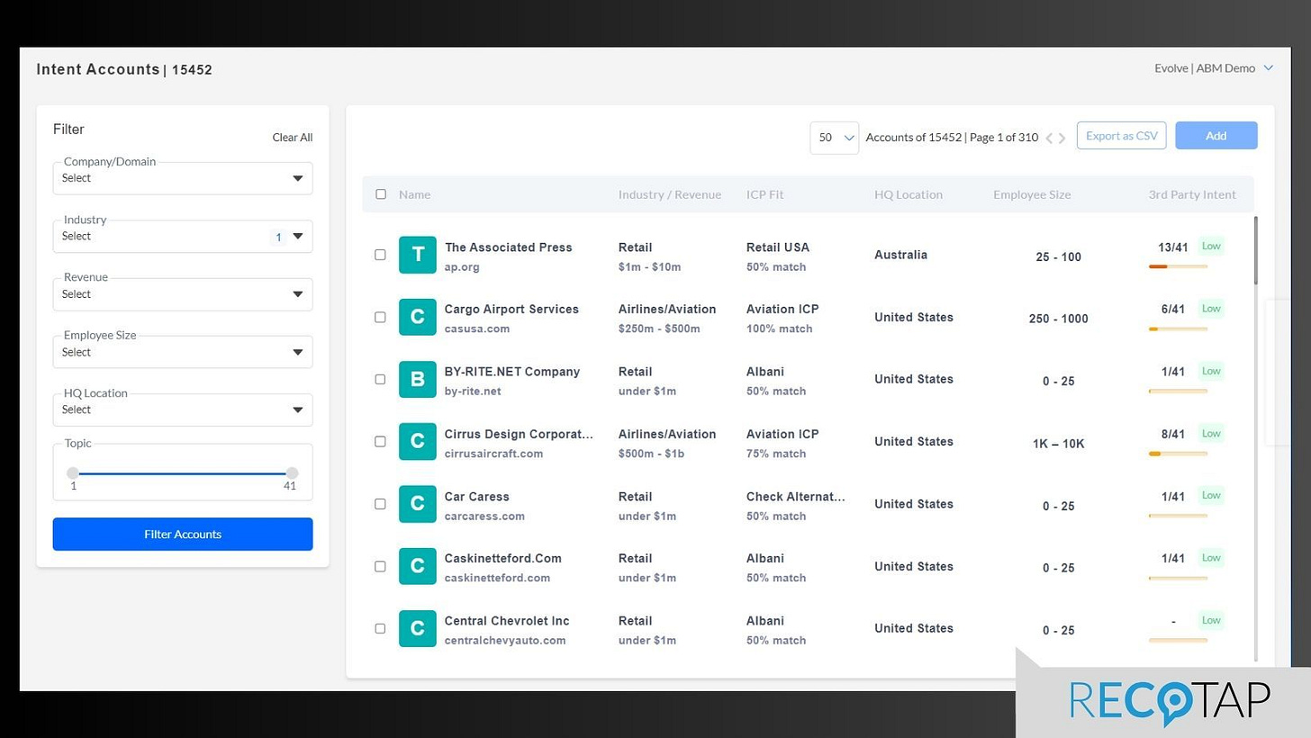The height and width of the screenshot is (738, 1311).
Task: Click Low intent badge for The Associated Press
Action: click(x=1211, y=246)
